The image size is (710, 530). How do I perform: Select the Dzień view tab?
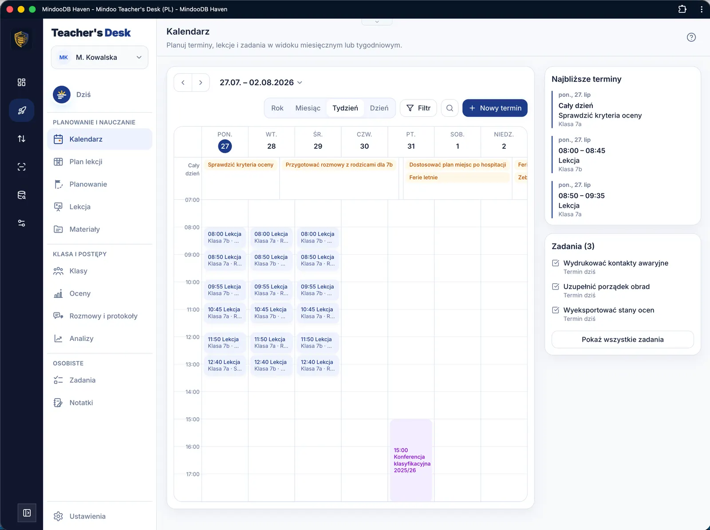(379, 108)
